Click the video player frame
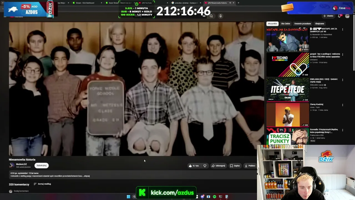This screenshot has width=355, height=200. coord(136,89)
